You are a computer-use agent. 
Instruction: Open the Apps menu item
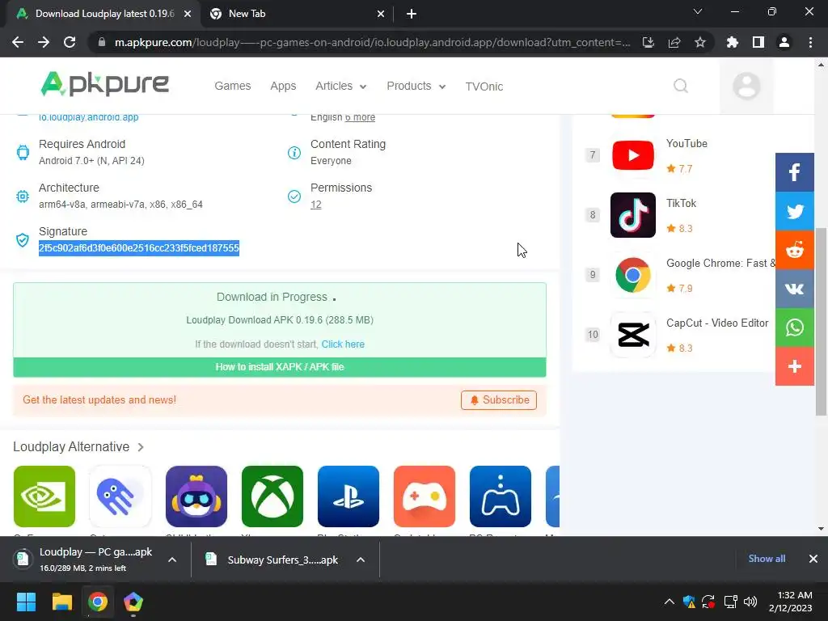click(x=283, y=86)
